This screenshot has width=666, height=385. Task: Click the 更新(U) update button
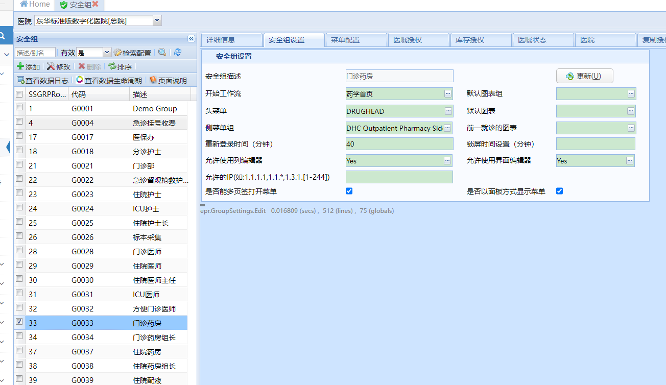[584, 76]
